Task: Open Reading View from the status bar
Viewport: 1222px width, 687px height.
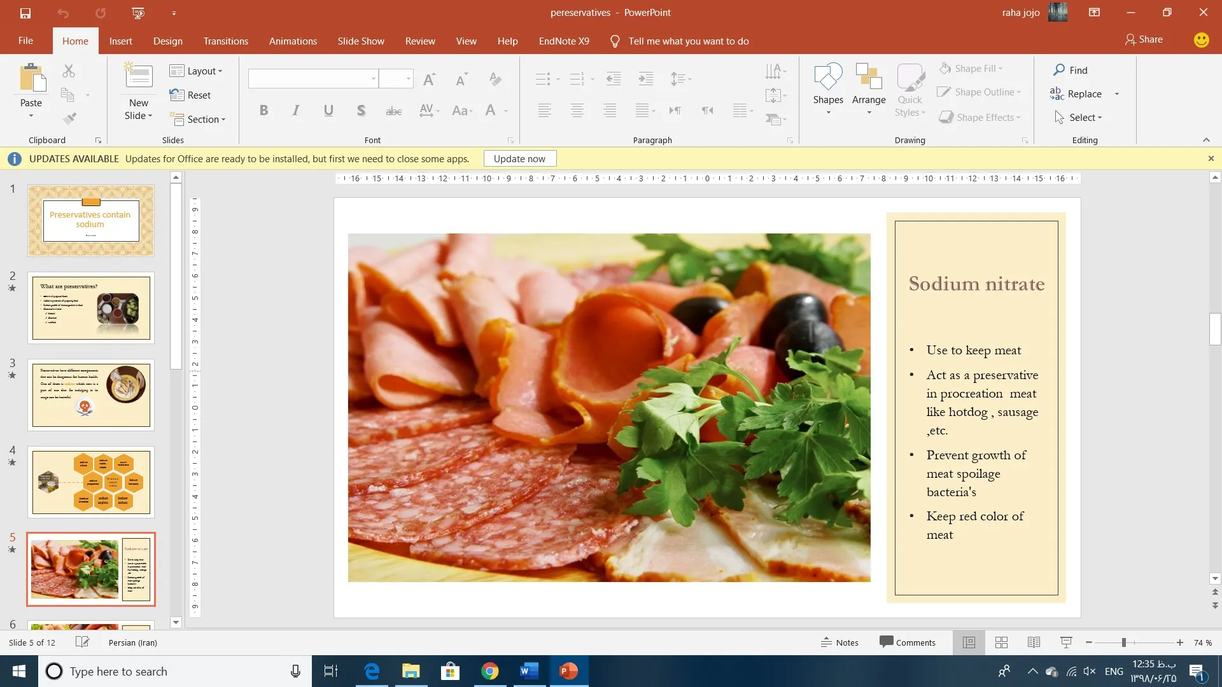Action: tap(1034, 642)
